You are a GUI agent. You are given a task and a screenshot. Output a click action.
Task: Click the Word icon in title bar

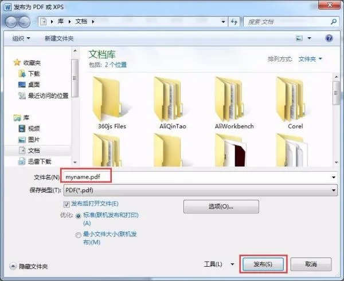(7, 7)
